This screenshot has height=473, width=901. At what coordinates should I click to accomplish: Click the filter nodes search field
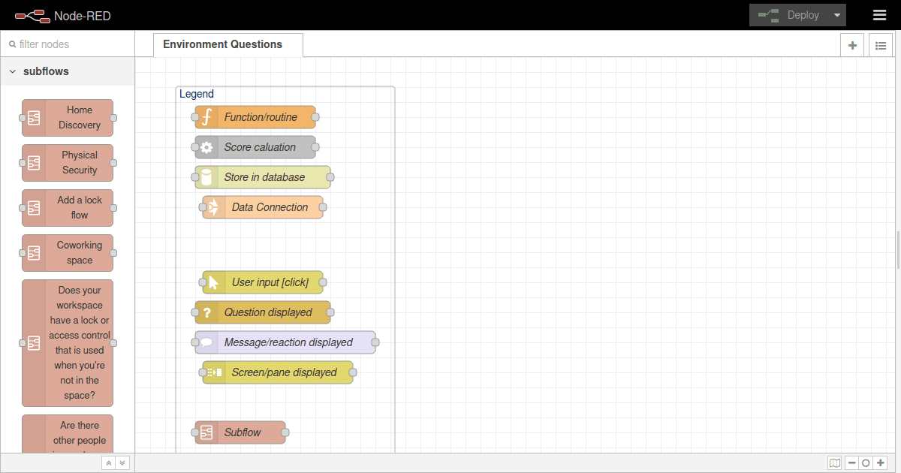tap(68, 44)
